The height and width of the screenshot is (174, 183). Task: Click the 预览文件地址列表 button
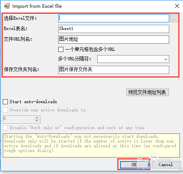148,93
